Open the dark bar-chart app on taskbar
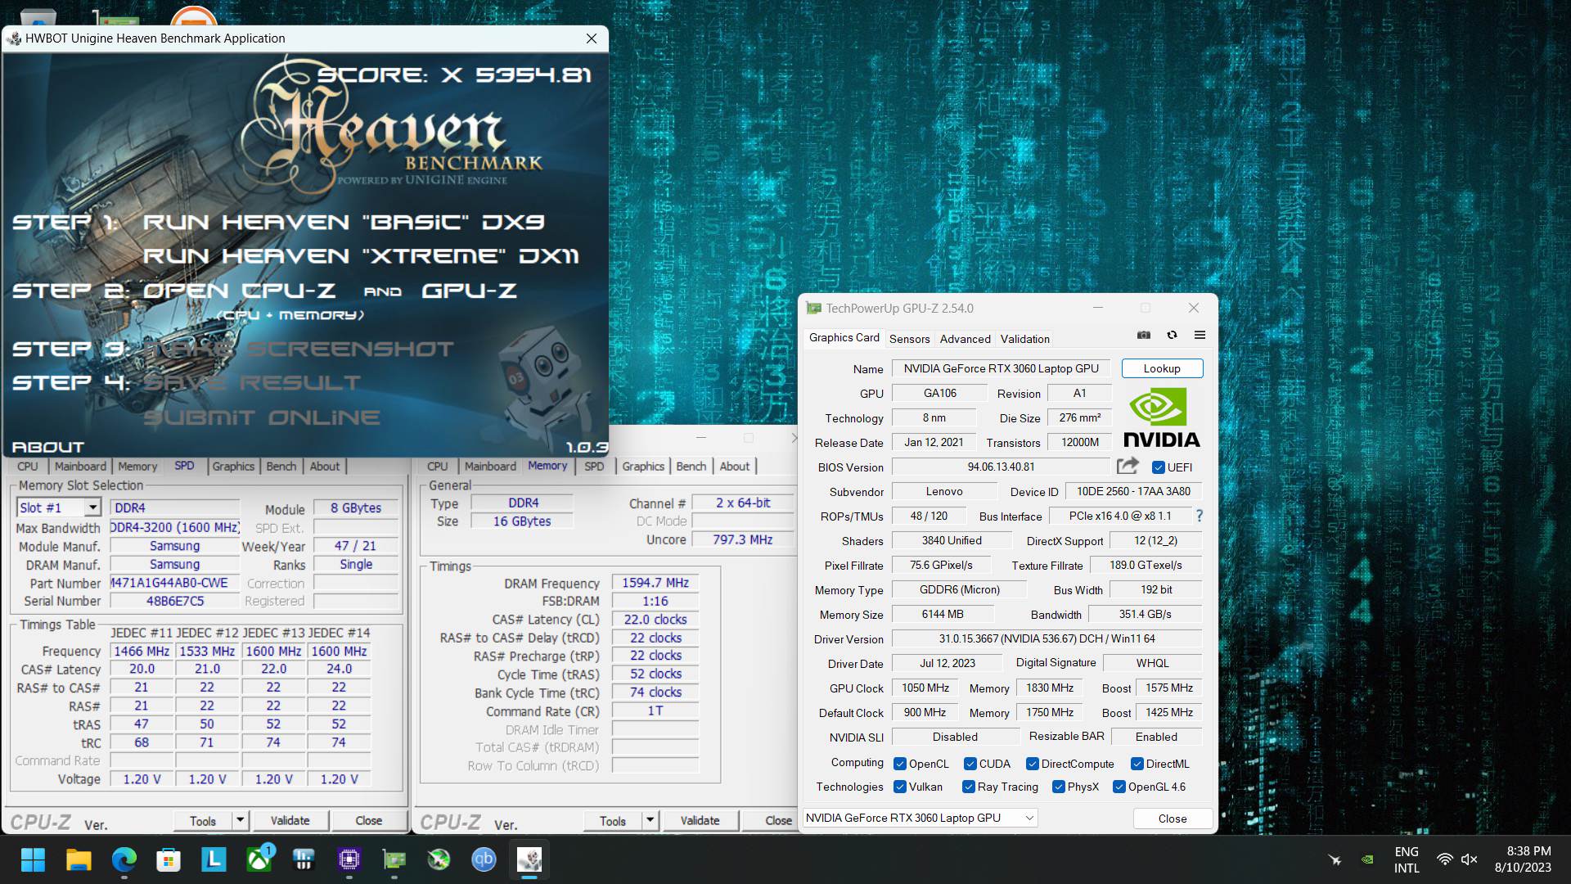 tap(304, 859)
